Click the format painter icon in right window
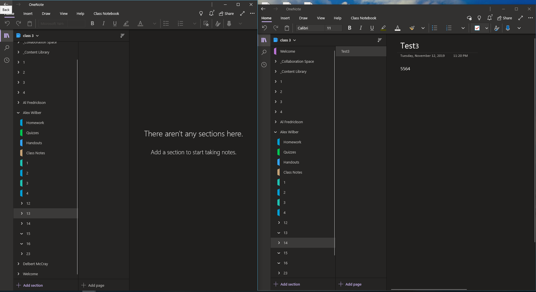536x292 pixels. 412,28
